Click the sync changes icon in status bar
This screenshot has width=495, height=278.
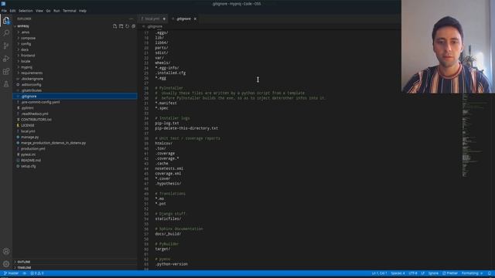pos(25,273)
